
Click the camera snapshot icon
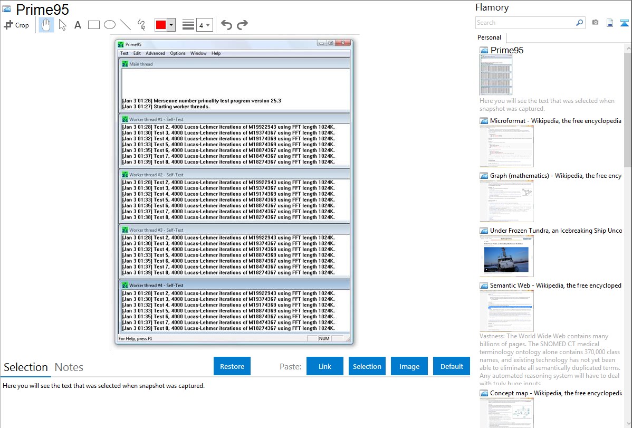tap(595, 23)
